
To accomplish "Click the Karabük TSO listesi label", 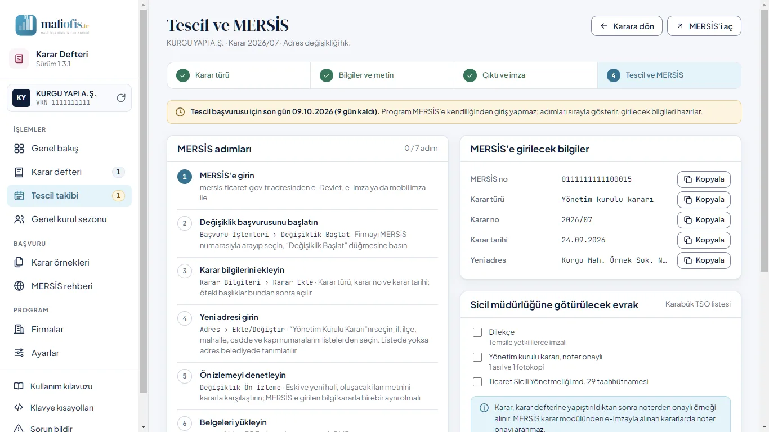I will tap(698, 304).
